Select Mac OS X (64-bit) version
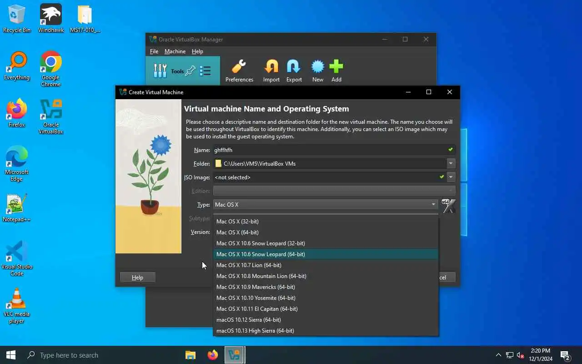This screenshot has height=364, width=582. (x=326, y=232)
